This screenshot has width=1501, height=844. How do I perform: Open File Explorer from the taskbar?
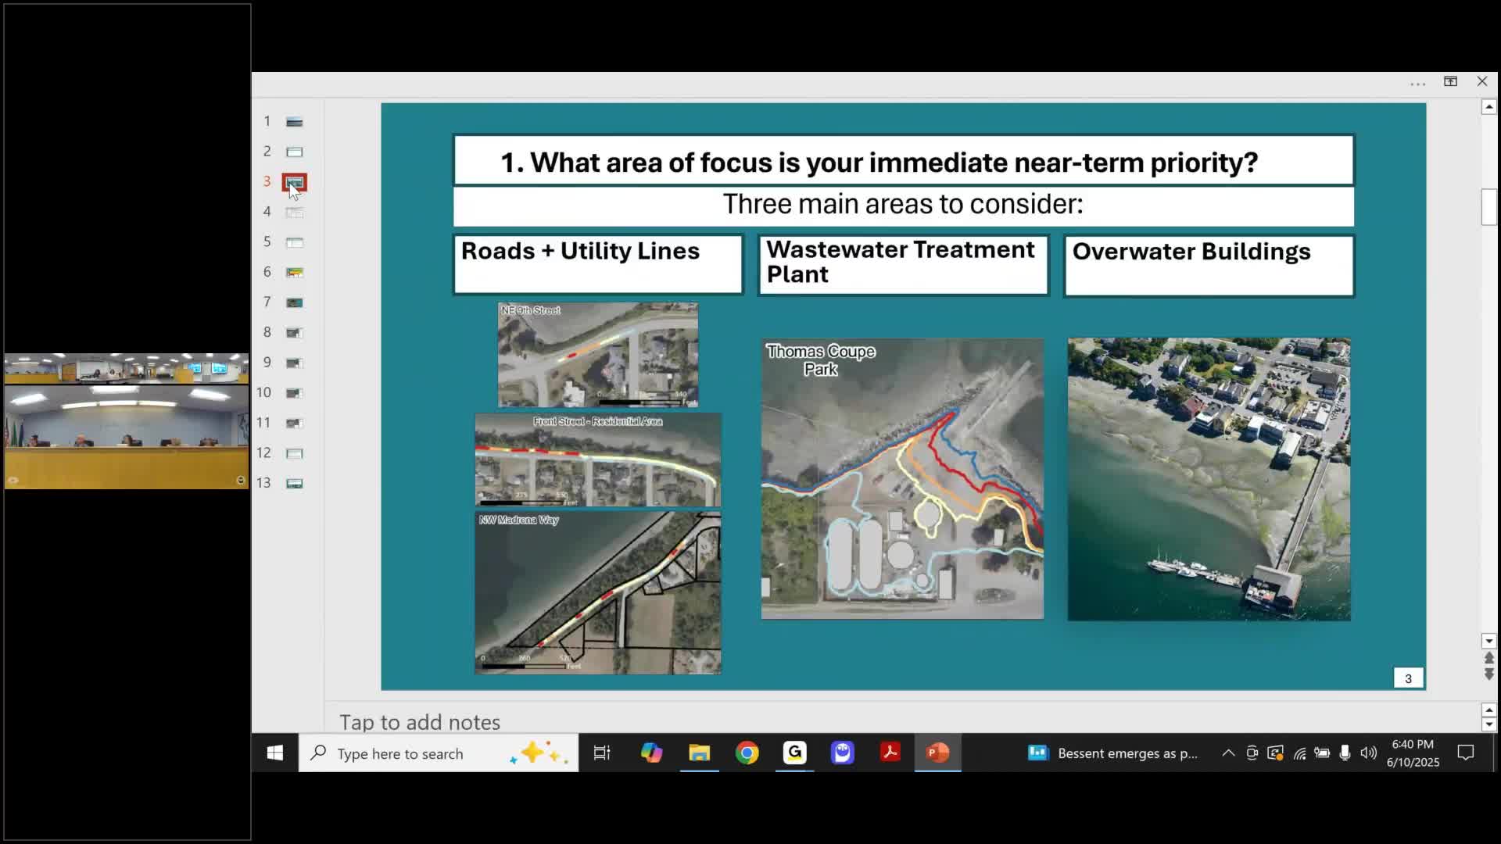(x=699, y=753)
